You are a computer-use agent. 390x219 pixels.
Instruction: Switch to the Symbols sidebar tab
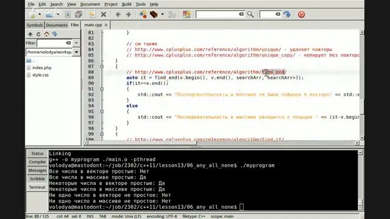click(x=35, y=25)
